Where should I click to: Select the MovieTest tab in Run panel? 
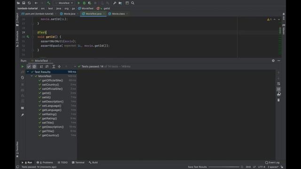pyautogui.click(x=41, y=61)
